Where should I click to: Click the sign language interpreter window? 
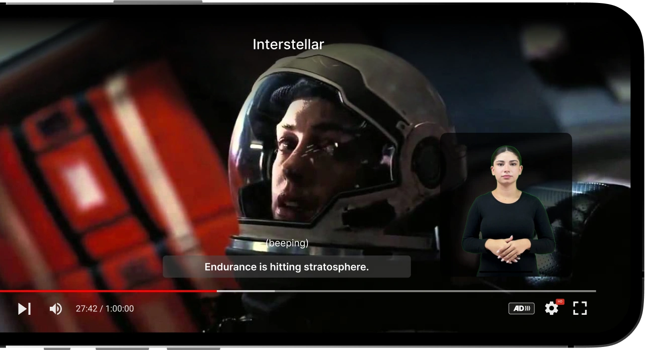[506, 205]
